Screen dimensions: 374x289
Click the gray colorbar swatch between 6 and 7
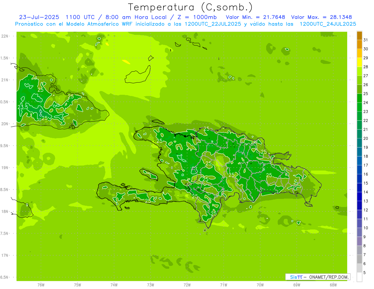[x=359, y=259]
